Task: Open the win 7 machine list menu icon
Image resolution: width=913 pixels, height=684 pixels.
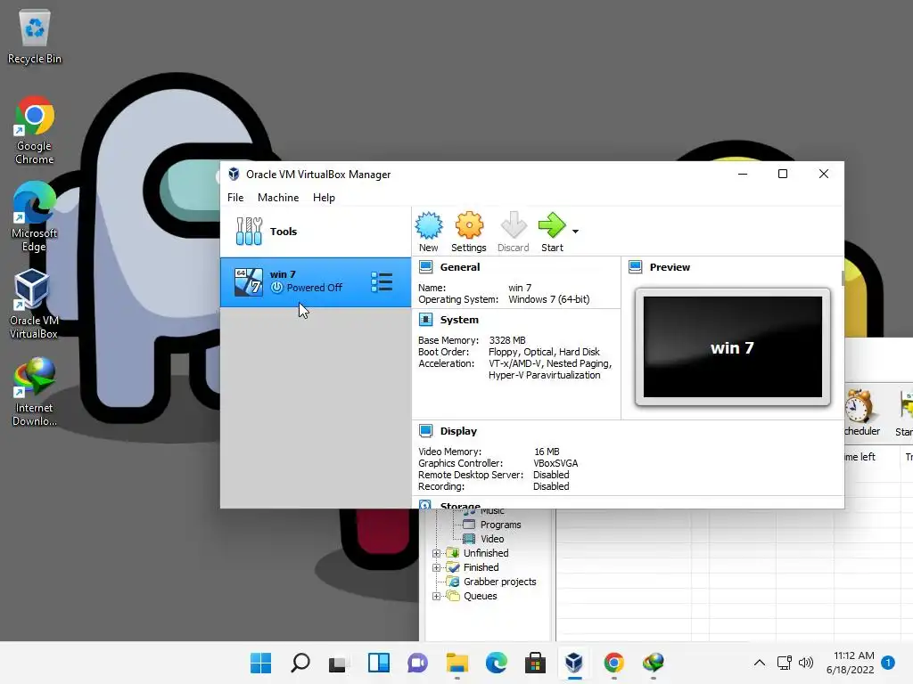Action: [x=382, y=282]
